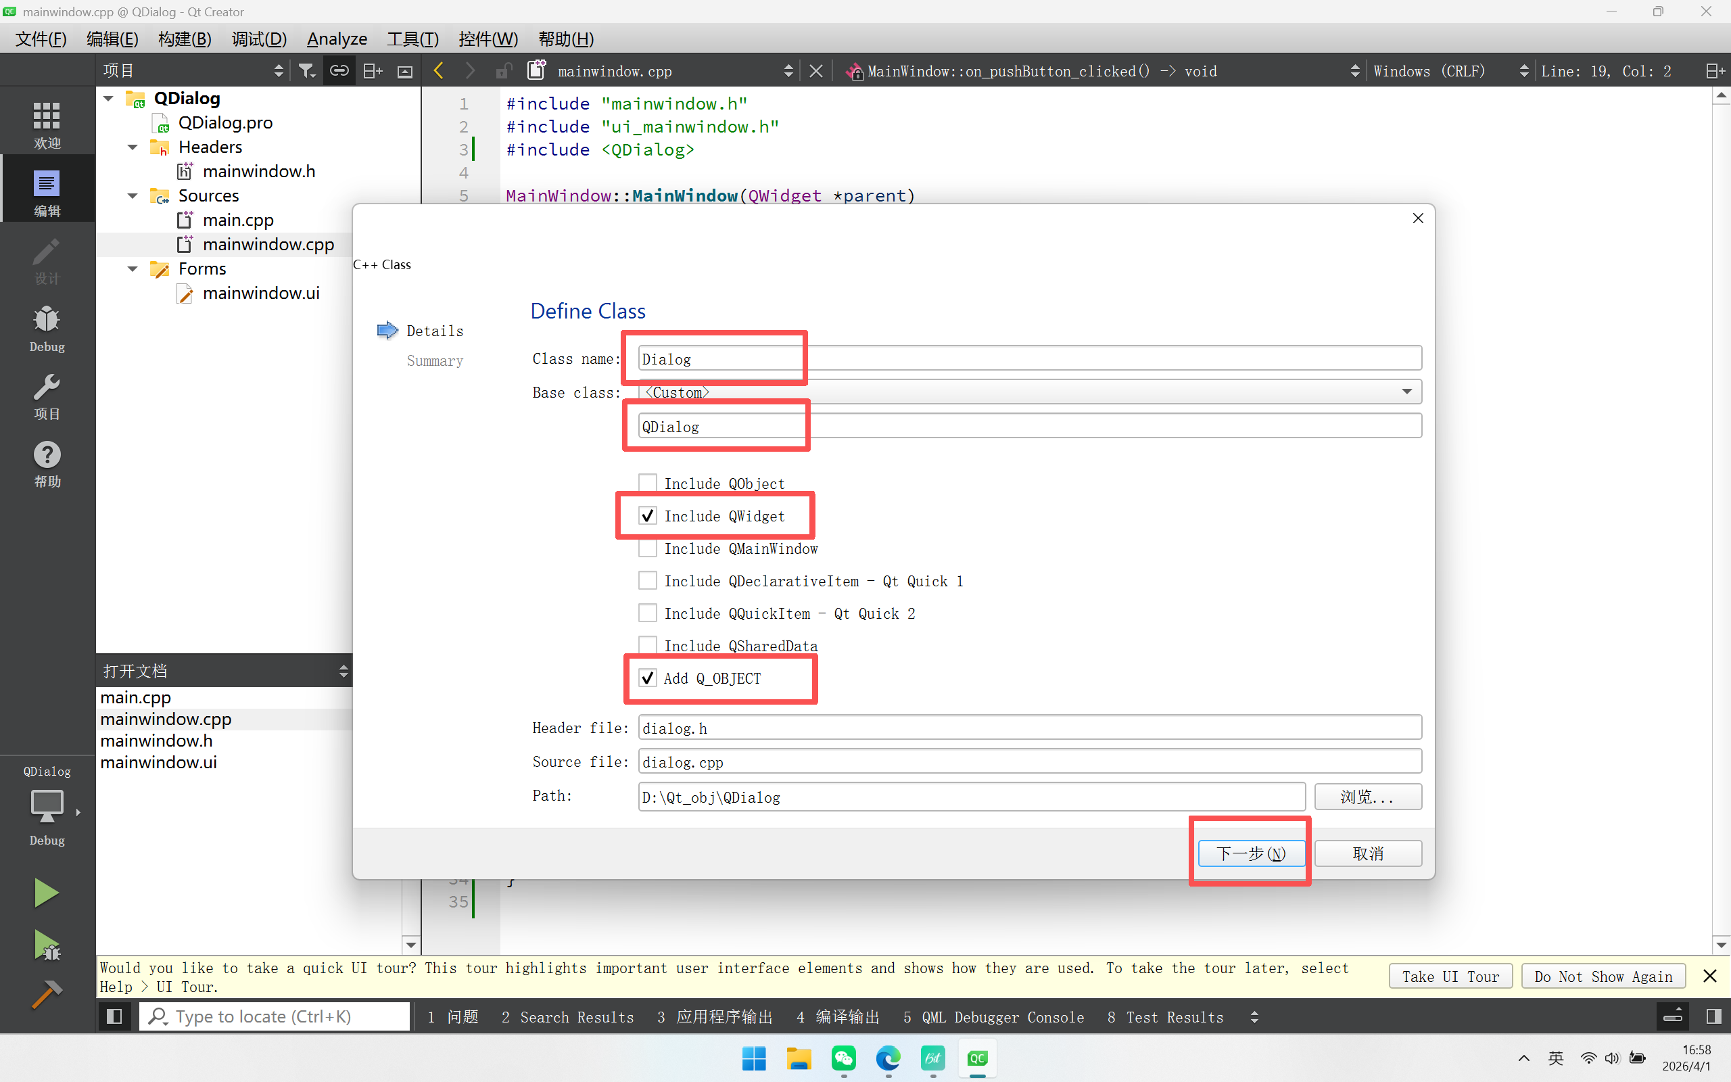This screenshot has width=1731, height=1082.
Task: Start debugging with run-bug icon
Action: click(47, 945)
